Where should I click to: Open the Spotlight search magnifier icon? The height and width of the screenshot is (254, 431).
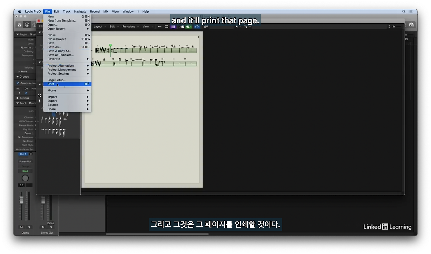coord(404,11)
